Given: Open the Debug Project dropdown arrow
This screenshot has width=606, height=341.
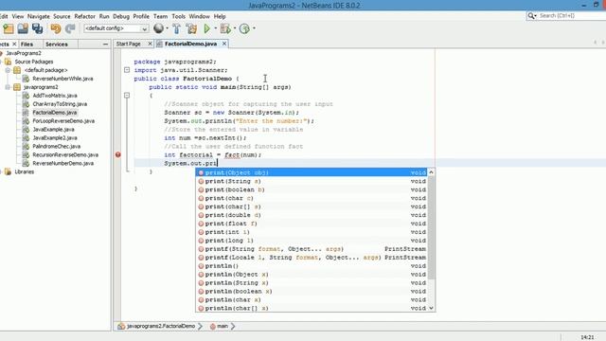Looking at the screenshot, I should click(235, 28).
